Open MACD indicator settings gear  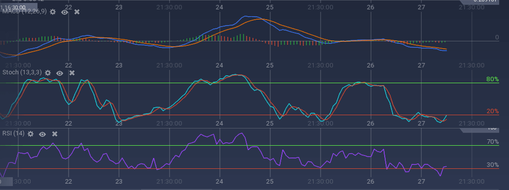(x=53, y=12)
